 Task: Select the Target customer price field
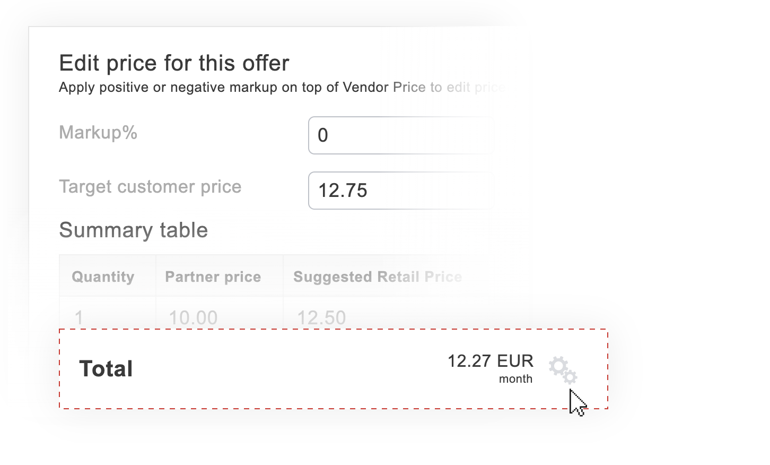(x=400, y=191)
